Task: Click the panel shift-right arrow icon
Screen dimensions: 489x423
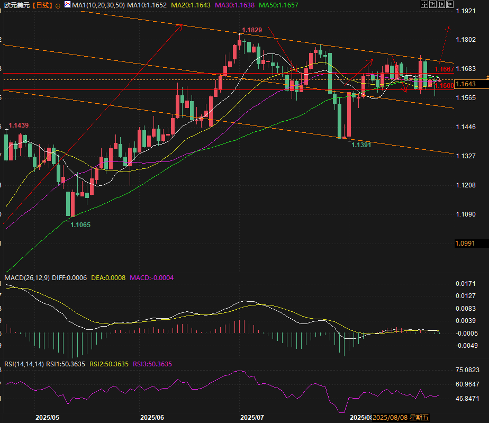Action: click(x=450, y=4)
